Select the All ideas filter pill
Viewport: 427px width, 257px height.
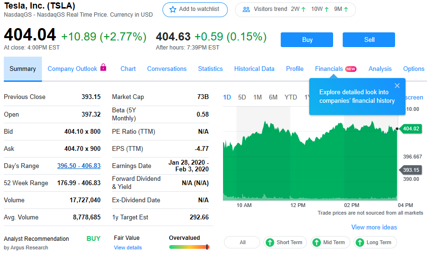[x=242, y=242]
